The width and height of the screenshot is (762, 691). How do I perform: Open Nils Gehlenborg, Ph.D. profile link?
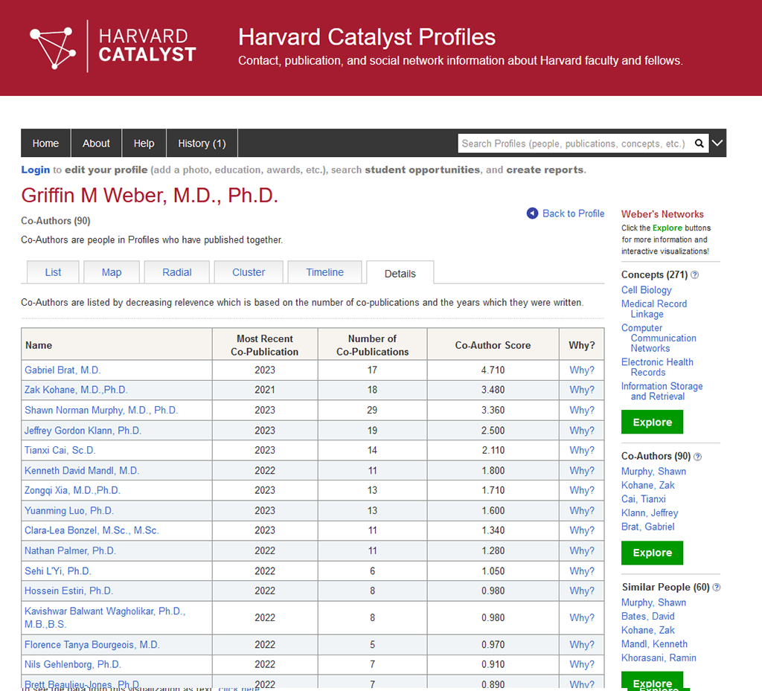73,664
